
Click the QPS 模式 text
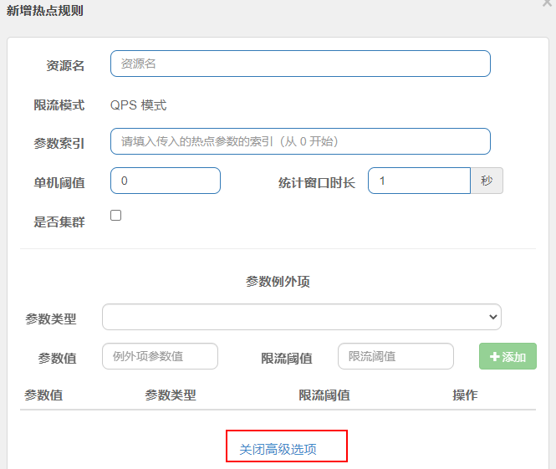pyautogui.click(x=138, y=105)
